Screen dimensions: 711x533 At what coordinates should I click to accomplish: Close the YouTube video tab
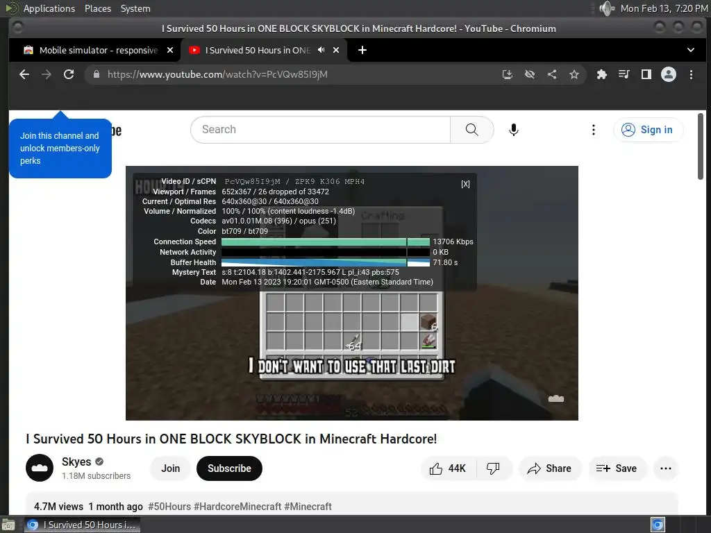coord(336,50)
